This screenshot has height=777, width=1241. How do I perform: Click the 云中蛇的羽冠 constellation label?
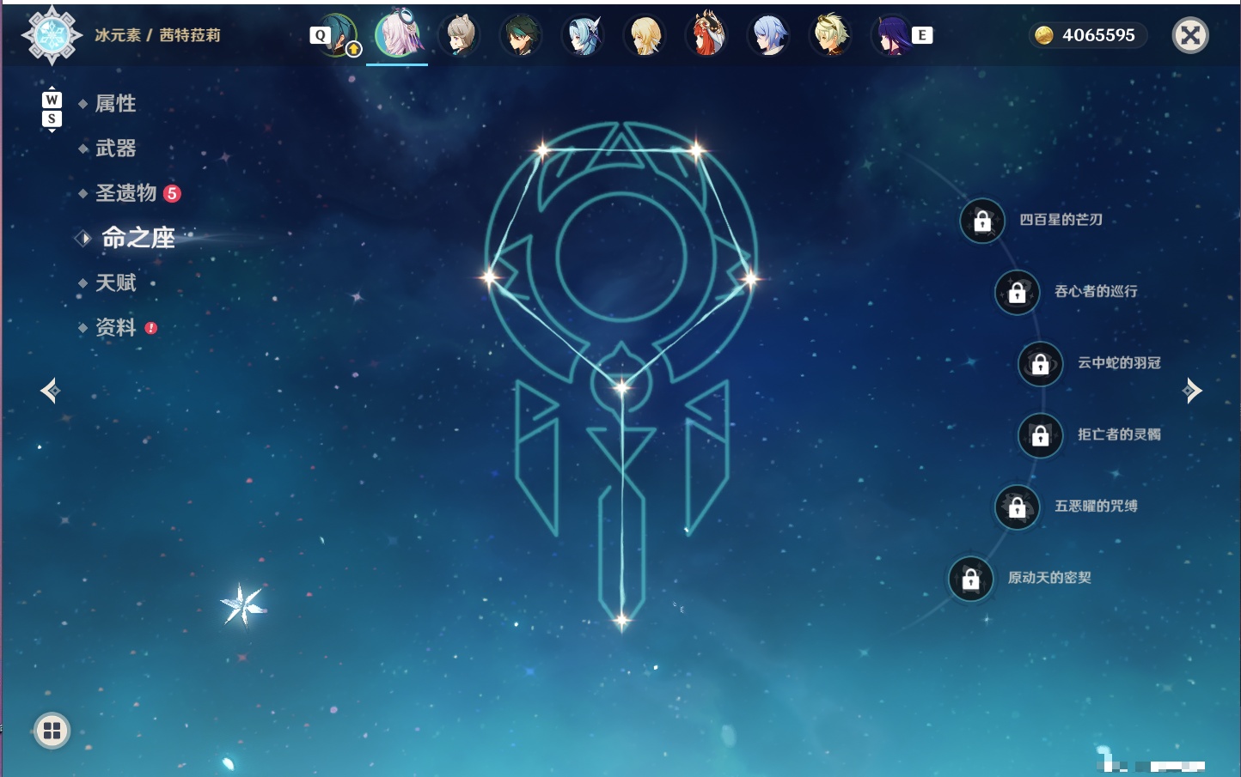[x=1119, y=362]
